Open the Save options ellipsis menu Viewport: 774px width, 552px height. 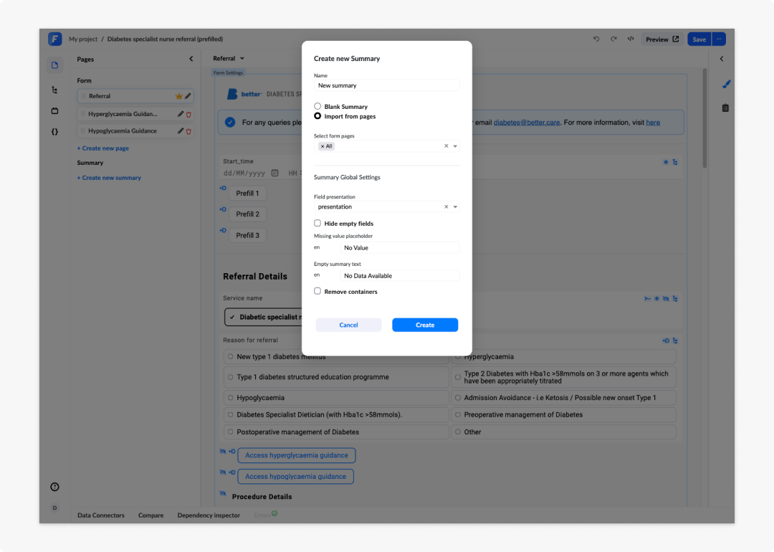720,39
